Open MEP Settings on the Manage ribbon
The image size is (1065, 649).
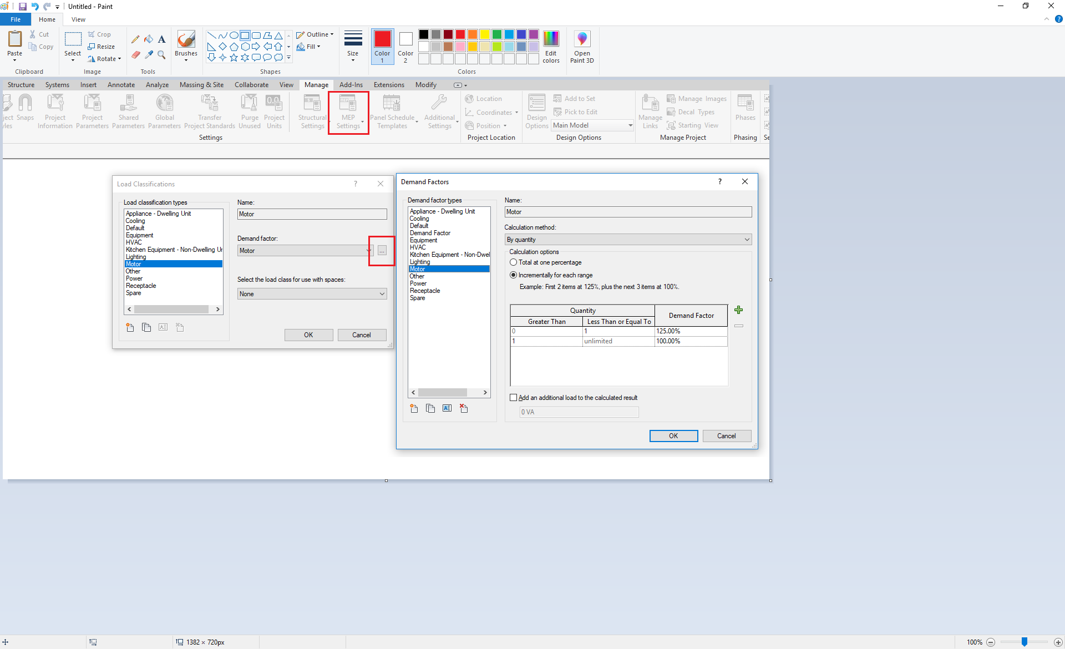pyautogui.click(x=348, y=111)
